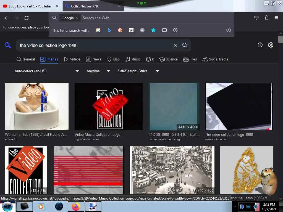Select the CollabNet SearXNG tab
The height and width of the screenshot is (212, 283).
(x=93, y=6)
